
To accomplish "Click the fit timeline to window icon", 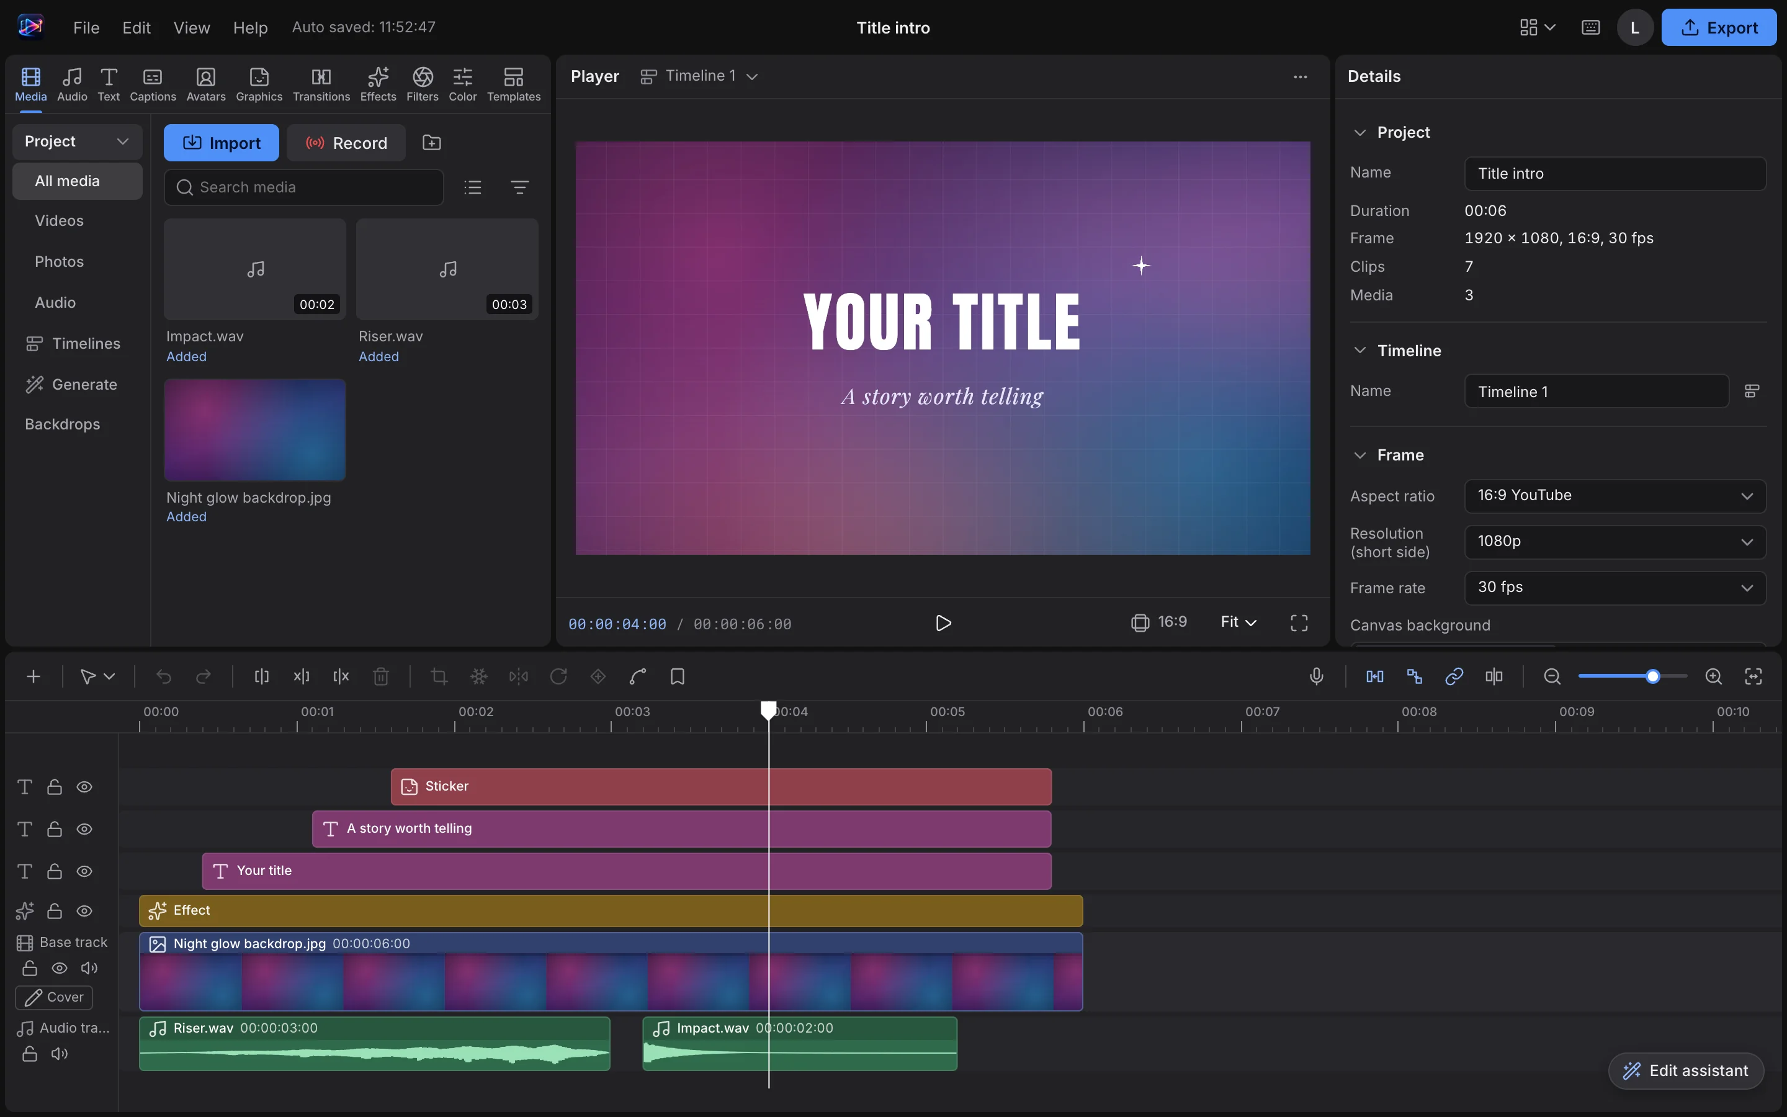I will pos(1753,676).
